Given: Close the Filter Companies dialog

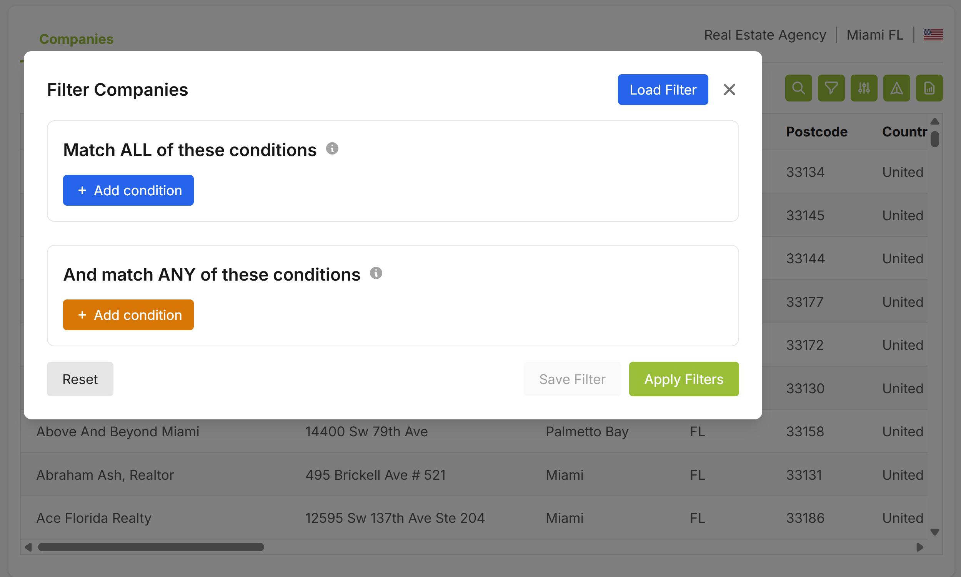Looking at the screenshot, I should (729, 90).
